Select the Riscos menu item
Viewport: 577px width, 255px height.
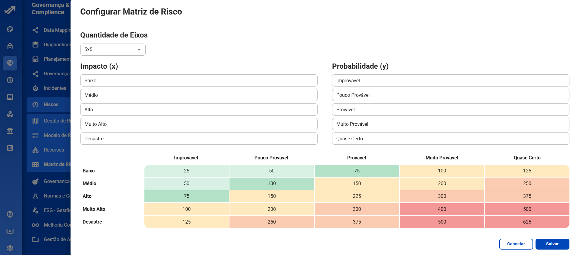click(51, 105)
